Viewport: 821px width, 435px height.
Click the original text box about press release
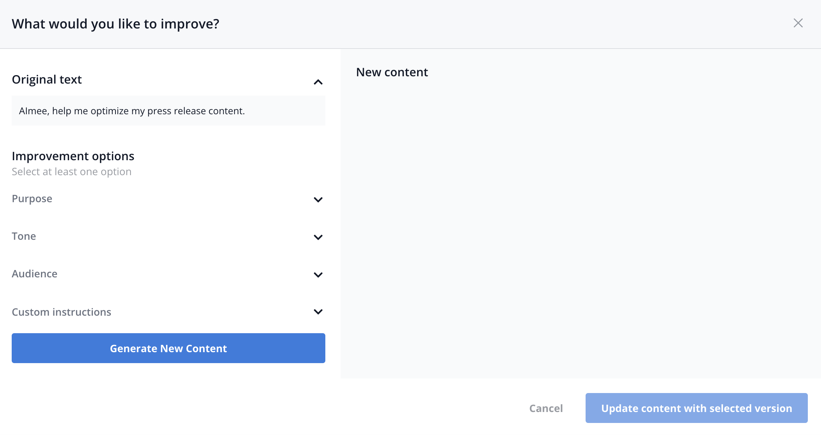click(x=168, y=111)
